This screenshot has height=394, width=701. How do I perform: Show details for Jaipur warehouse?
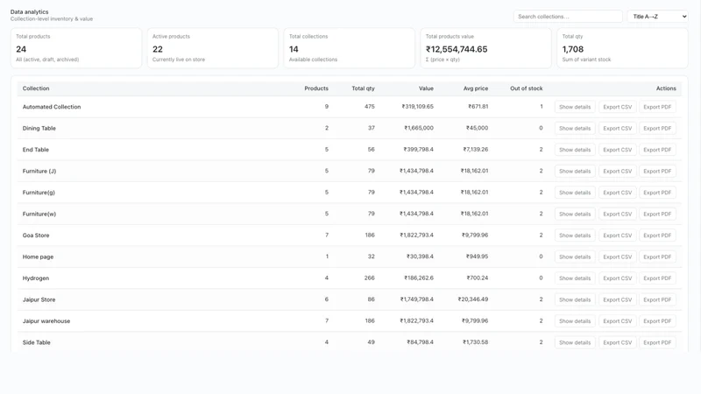575,321
